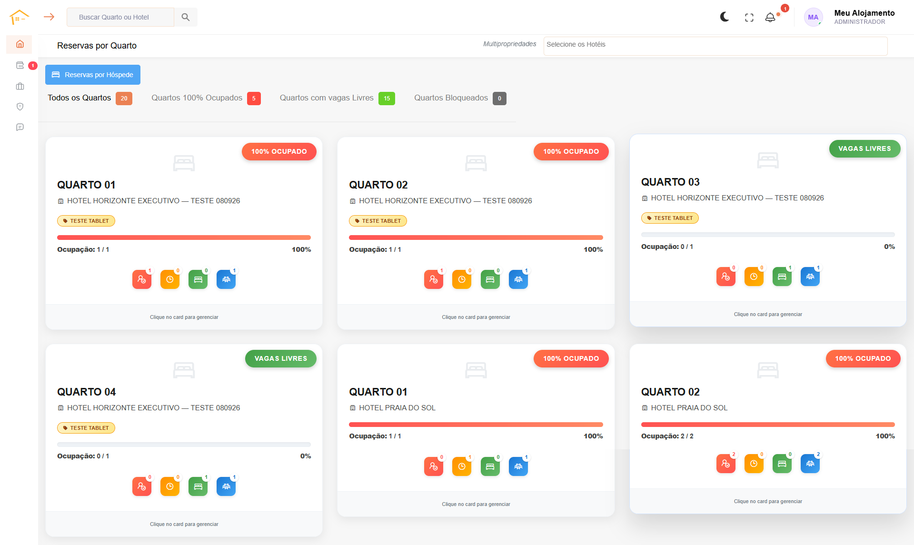Screen dimensions: 914x545
Task: Click red guest icon on Quarto 04
Action: [x=142, y=486]
